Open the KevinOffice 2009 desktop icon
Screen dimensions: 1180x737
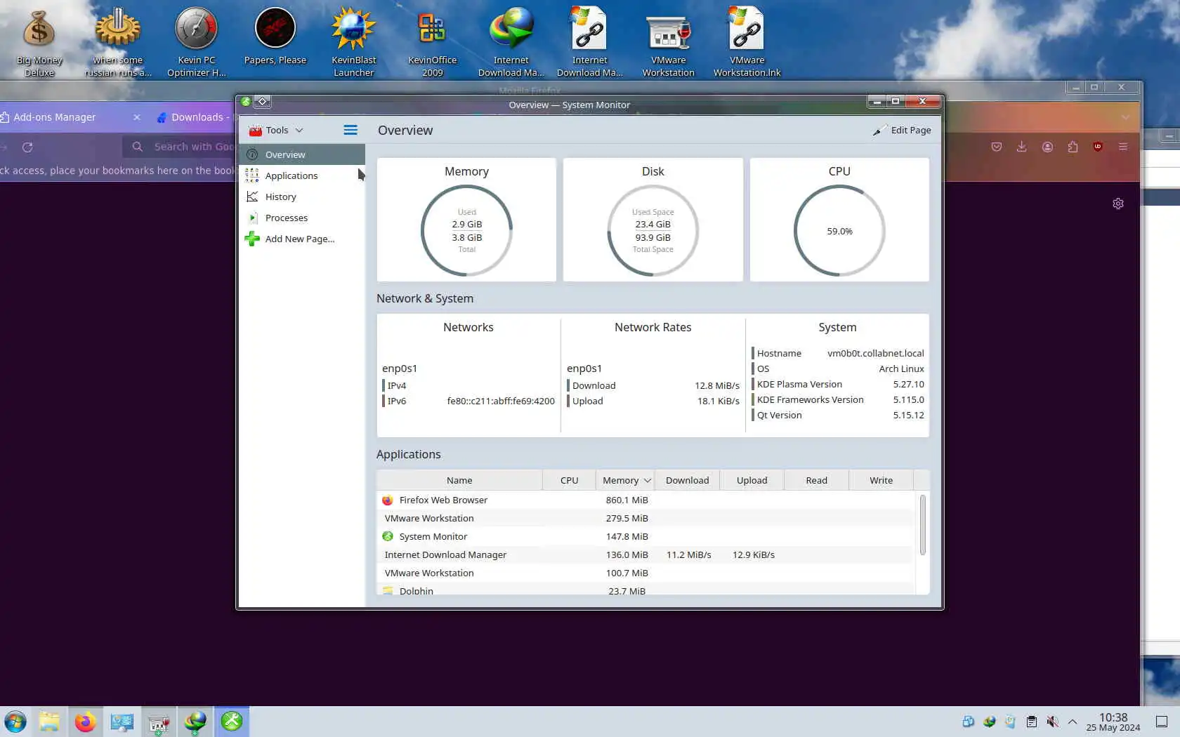click(x=433, y=42)
